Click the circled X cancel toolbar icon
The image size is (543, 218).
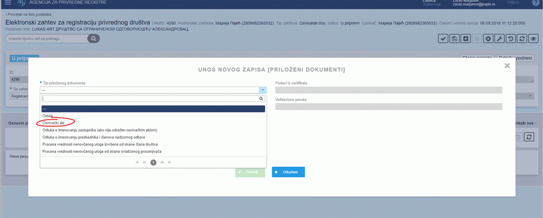pos(488,39)
